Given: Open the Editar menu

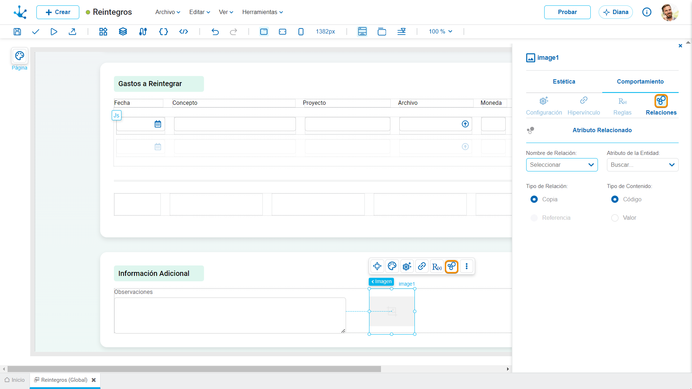Looking at the screenshot, I should point(200,12).
